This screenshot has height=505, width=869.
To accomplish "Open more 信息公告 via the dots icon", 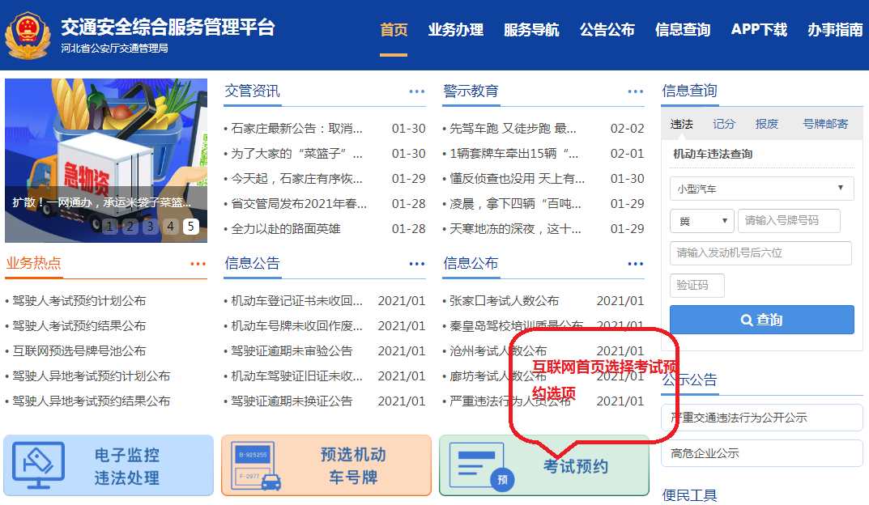I will pyautogui.click(x=417, y=264).
